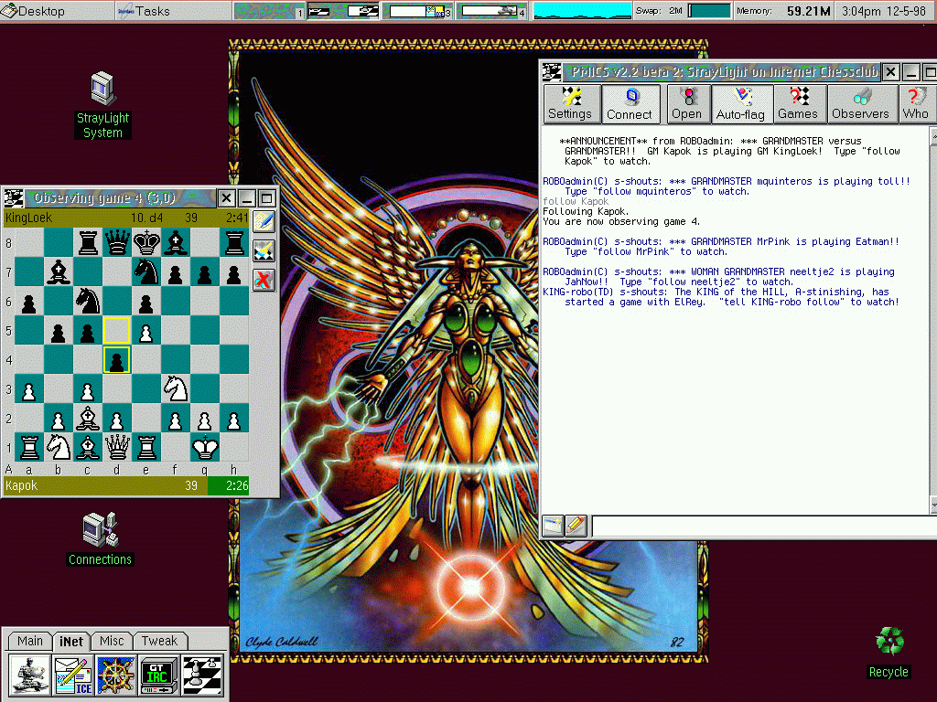Click the Connect button in PMICS
The height and width of the screenshot is (702, 937).
(x=630, y=104)
